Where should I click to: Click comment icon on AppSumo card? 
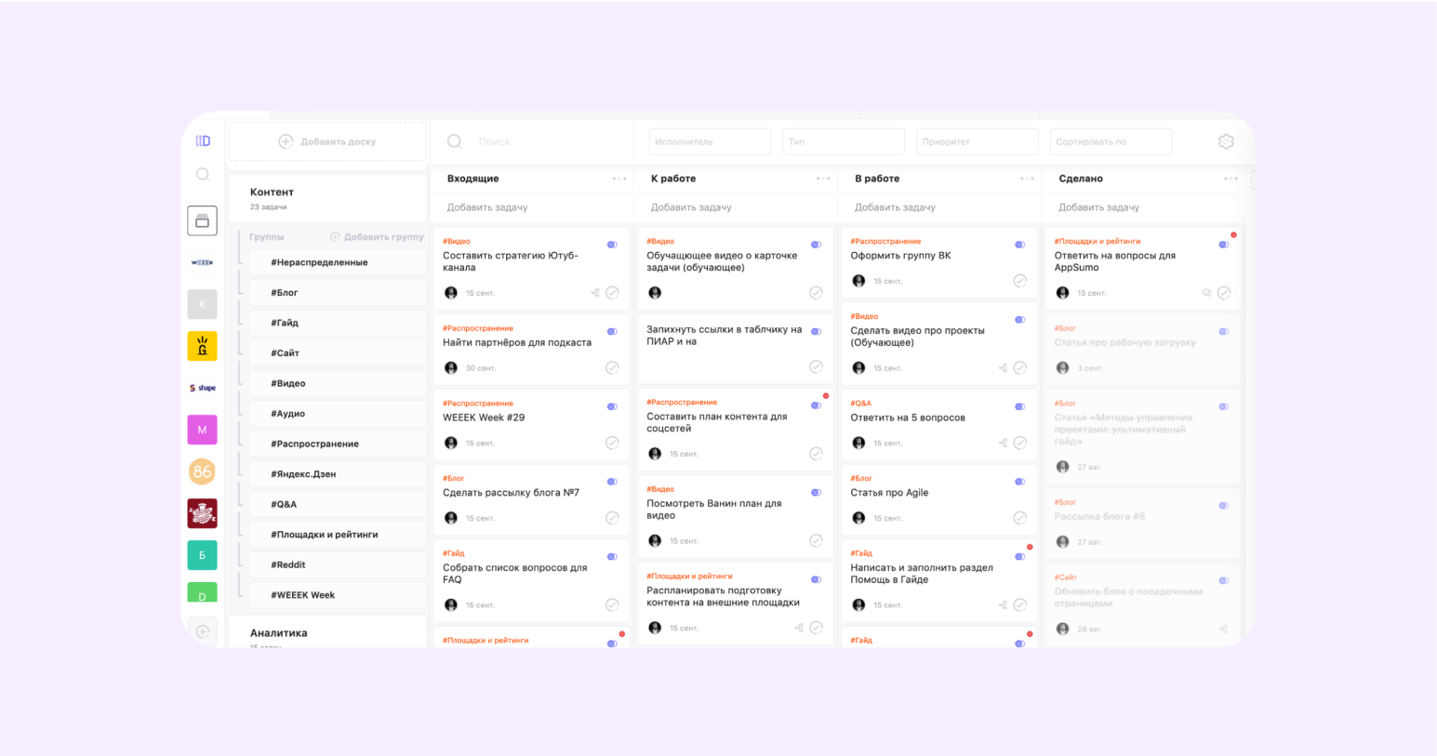(1207, 293)
